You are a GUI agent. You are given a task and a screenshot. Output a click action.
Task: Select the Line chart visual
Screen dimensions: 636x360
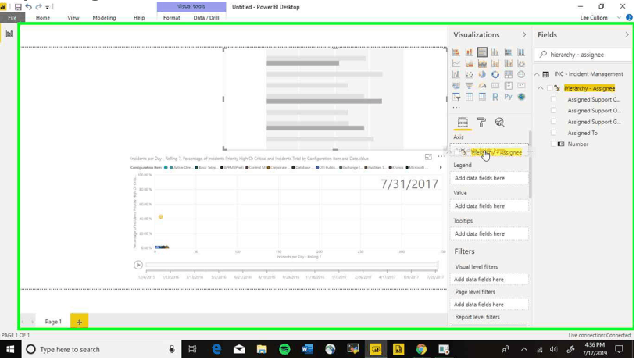(456, 63)
